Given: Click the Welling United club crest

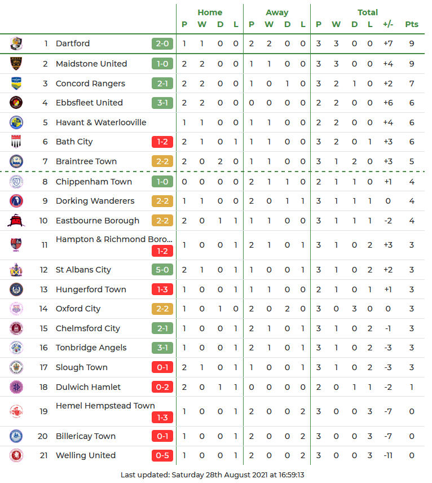Looking at the screenshot, I should point(16,455).
